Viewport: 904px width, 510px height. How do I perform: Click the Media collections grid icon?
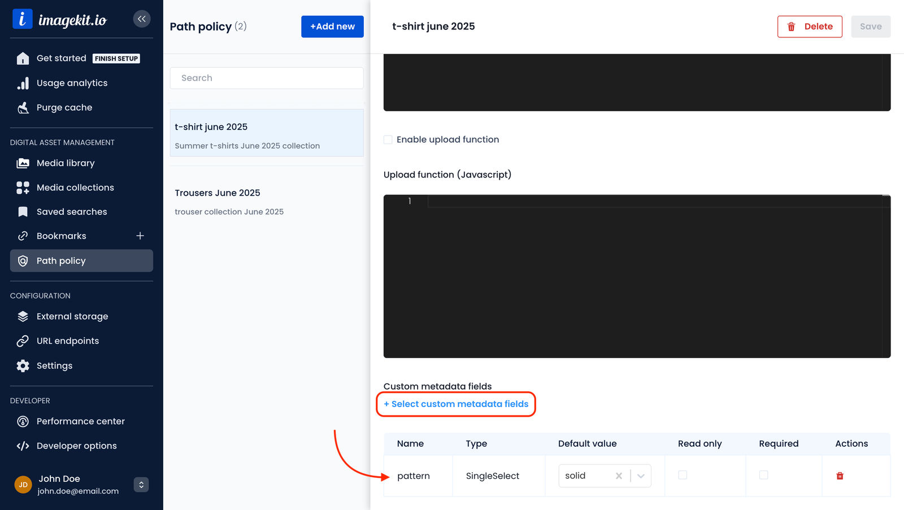[x=23, y=188]
